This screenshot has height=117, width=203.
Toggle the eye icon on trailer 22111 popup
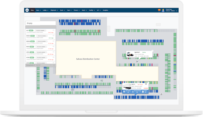coord(146,84)
